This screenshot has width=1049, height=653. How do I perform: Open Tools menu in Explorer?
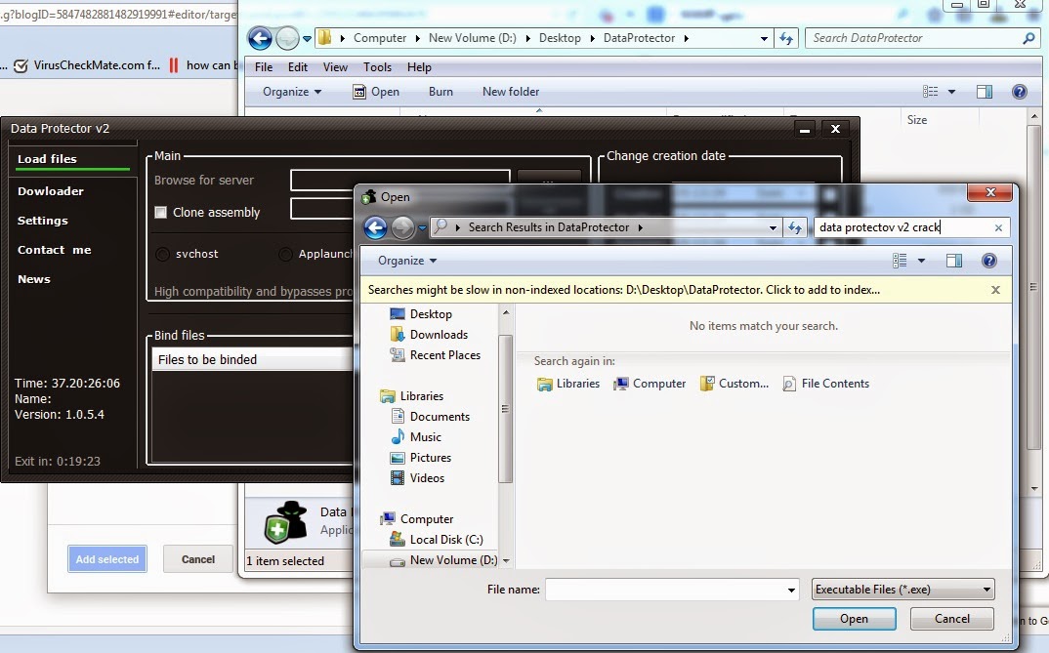coord(377,66)
